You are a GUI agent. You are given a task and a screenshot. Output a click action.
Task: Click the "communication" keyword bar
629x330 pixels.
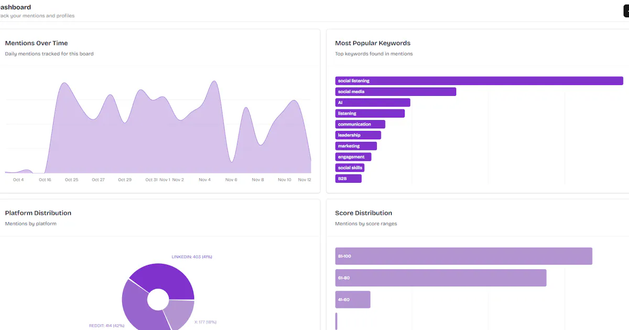coord(360,124)
